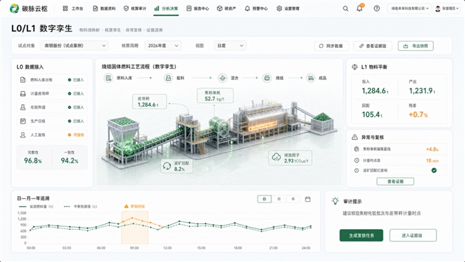Click the help question mark icon
The height and width of the screenshot is (262, 465).
pos(376,9)
